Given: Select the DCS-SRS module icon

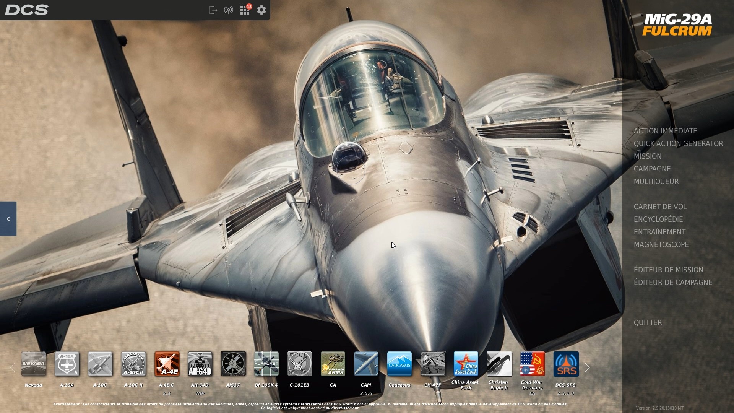Looking at the screenshot, I should pyautogui.click(x=565, y=364).
